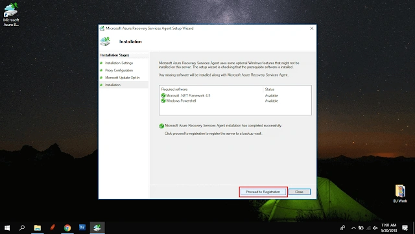The height and width of the screenshot is (234, 415).
Task: Open the Windows Start menu
Action: coord(7,228)
